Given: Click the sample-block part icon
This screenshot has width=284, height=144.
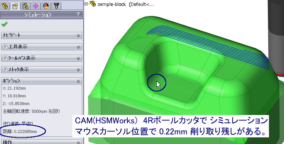Looking at the screenshot, I should (x=93, y=4).
